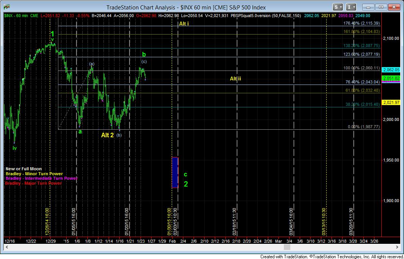The width and height of the screenshot is (404, 259).
Task: Open the S symbol-link dropdown
Action: (x=338, y=7)
